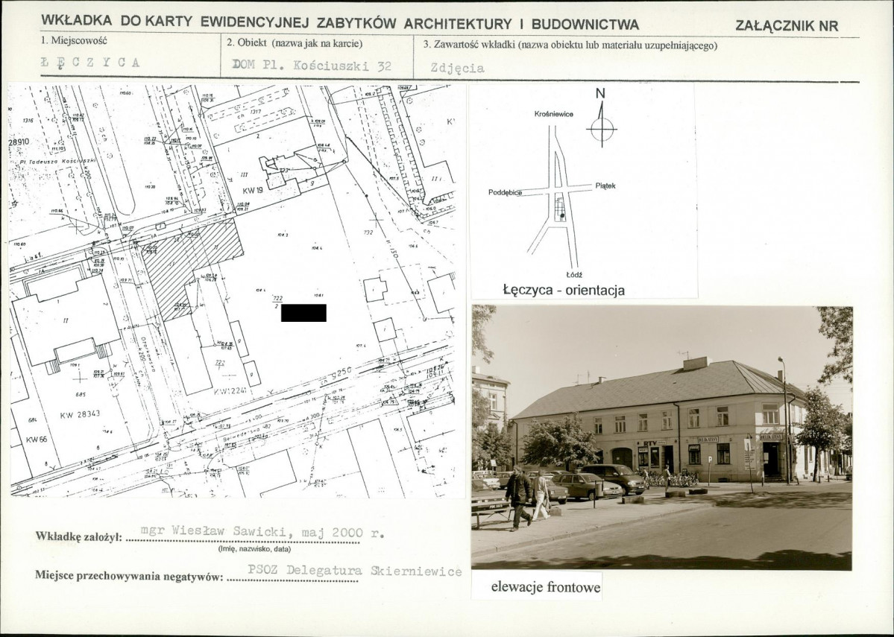Viewport: 894px width, 637px height.
Task: Click the large cadastral map image
Action: (233, 291)
